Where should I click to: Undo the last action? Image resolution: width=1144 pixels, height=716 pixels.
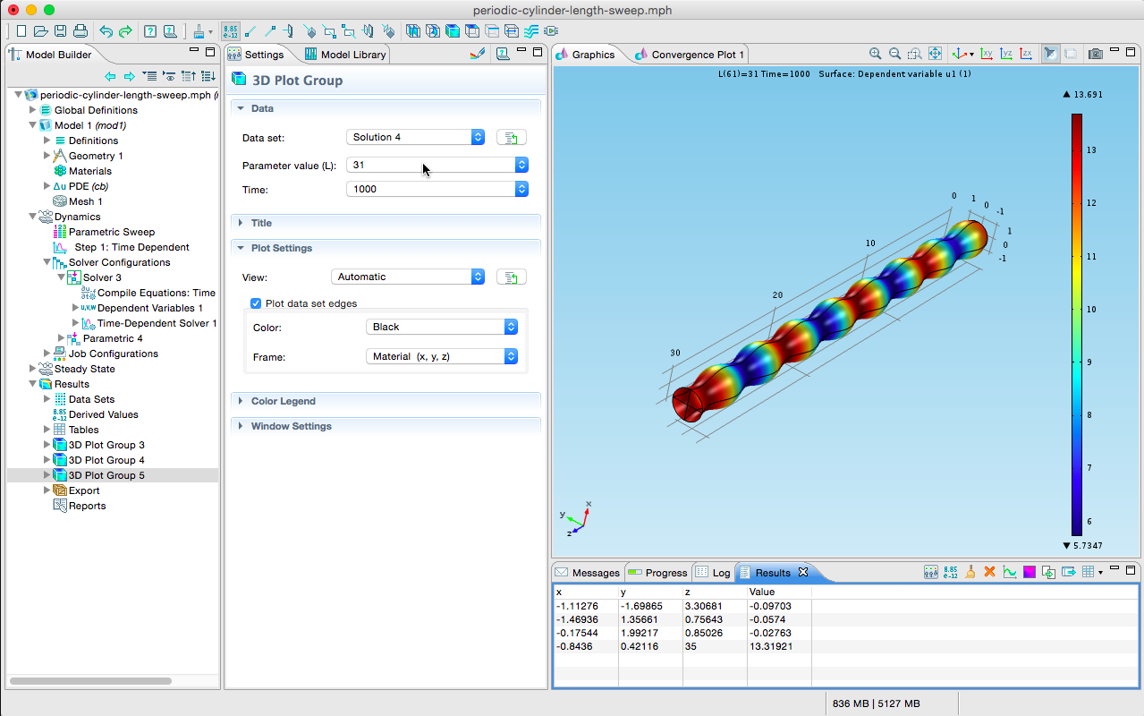(x=106, y=31)
